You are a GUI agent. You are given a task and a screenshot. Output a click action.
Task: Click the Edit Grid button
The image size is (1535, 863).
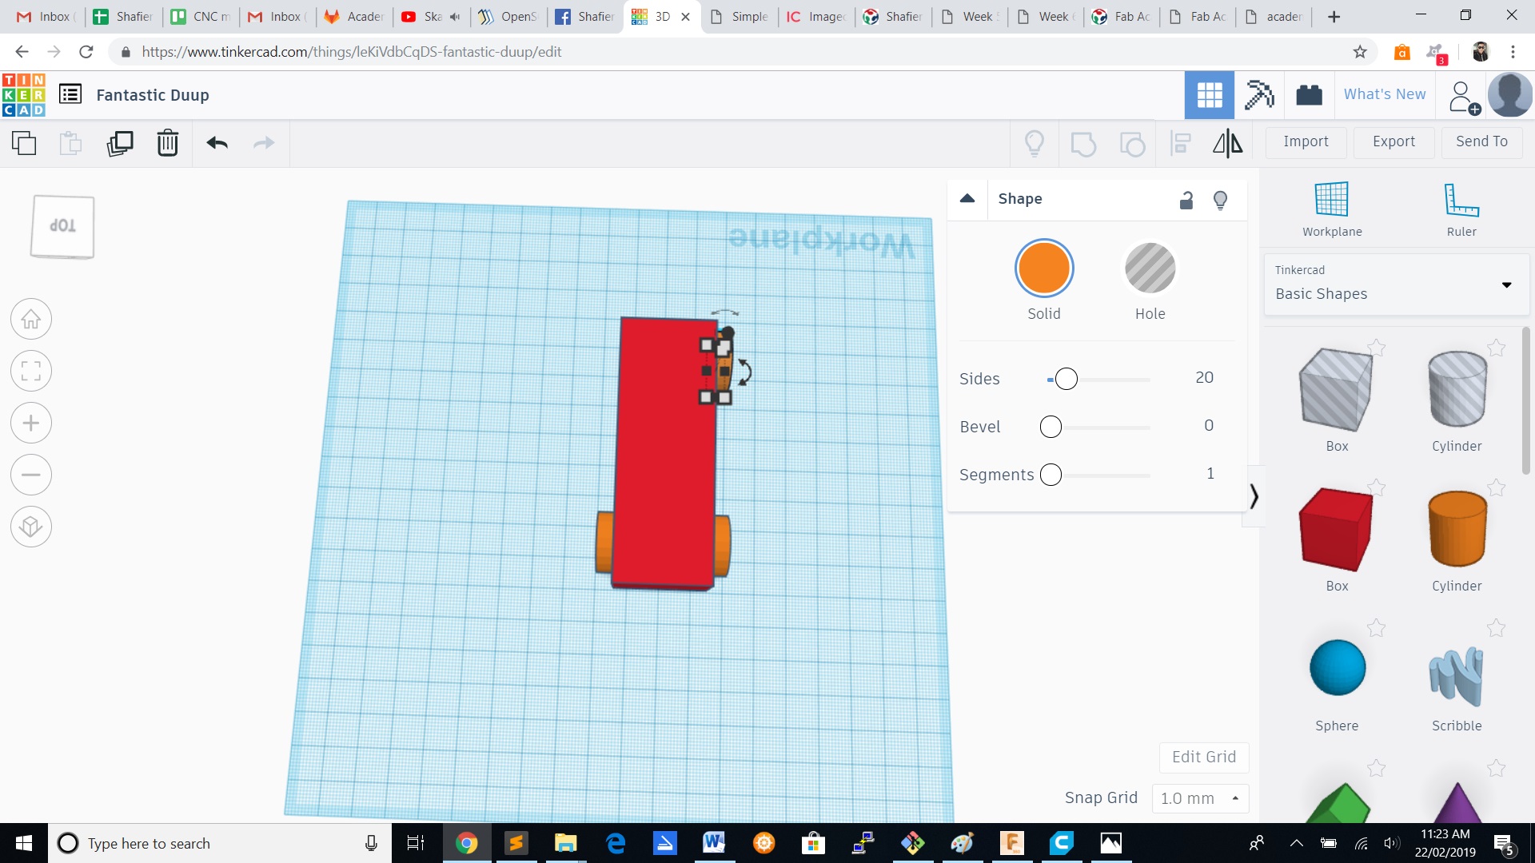(x=1203, y=757)
